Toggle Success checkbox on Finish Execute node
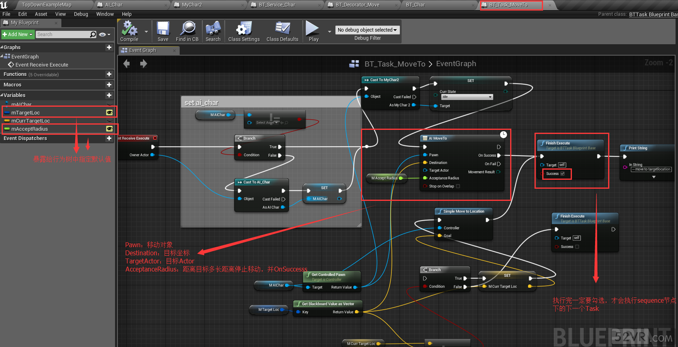Screen dimensions: 678x347 (563, 174)
